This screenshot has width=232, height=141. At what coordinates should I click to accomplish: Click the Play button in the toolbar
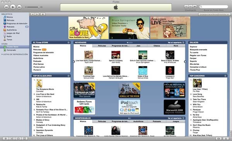click(x=13, y=7)
